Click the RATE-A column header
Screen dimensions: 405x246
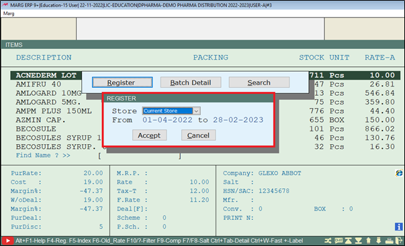pyautogui.click(x=379, y=57)
